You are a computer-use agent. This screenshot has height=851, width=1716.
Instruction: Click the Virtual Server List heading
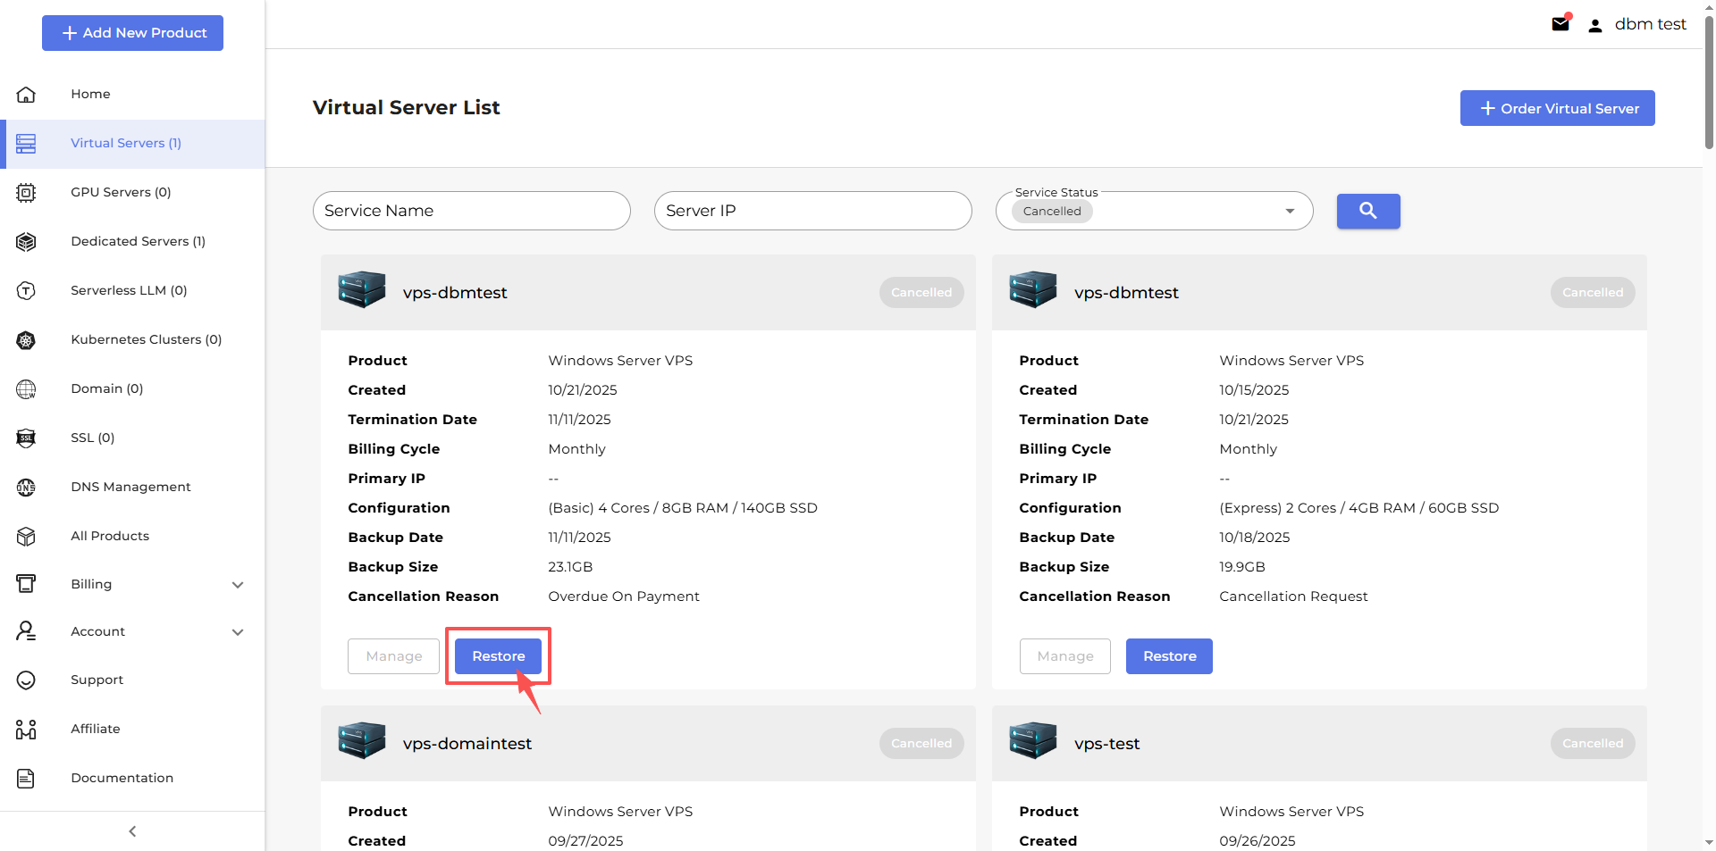[406, 107]
